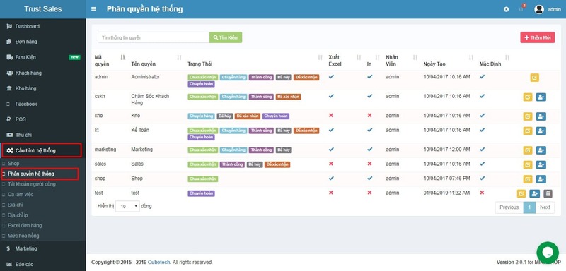Sort by Xuất Excel column
566x271 pixels.
359,58
